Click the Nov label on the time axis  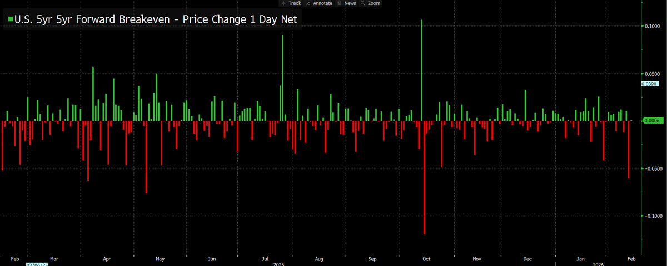[477, 259]
